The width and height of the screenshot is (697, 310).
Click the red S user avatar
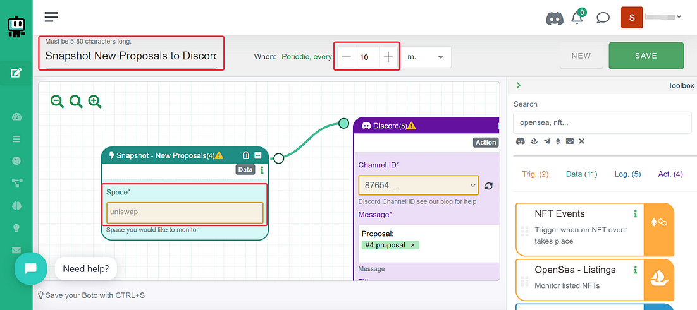[x=632, y=18]
